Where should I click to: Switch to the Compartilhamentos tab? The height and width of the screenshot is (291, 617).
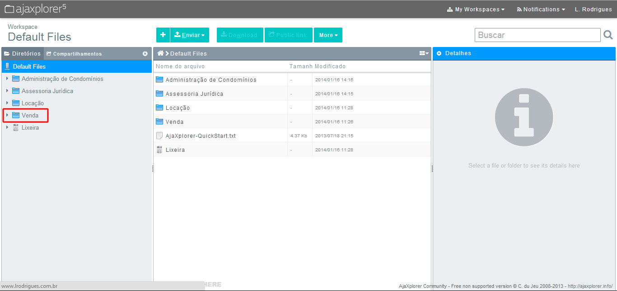click(x=74, y=54)
